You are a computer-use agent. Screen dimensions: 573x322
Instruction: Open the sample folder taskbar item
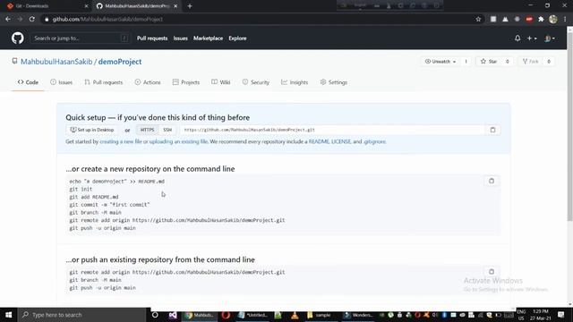320,315
